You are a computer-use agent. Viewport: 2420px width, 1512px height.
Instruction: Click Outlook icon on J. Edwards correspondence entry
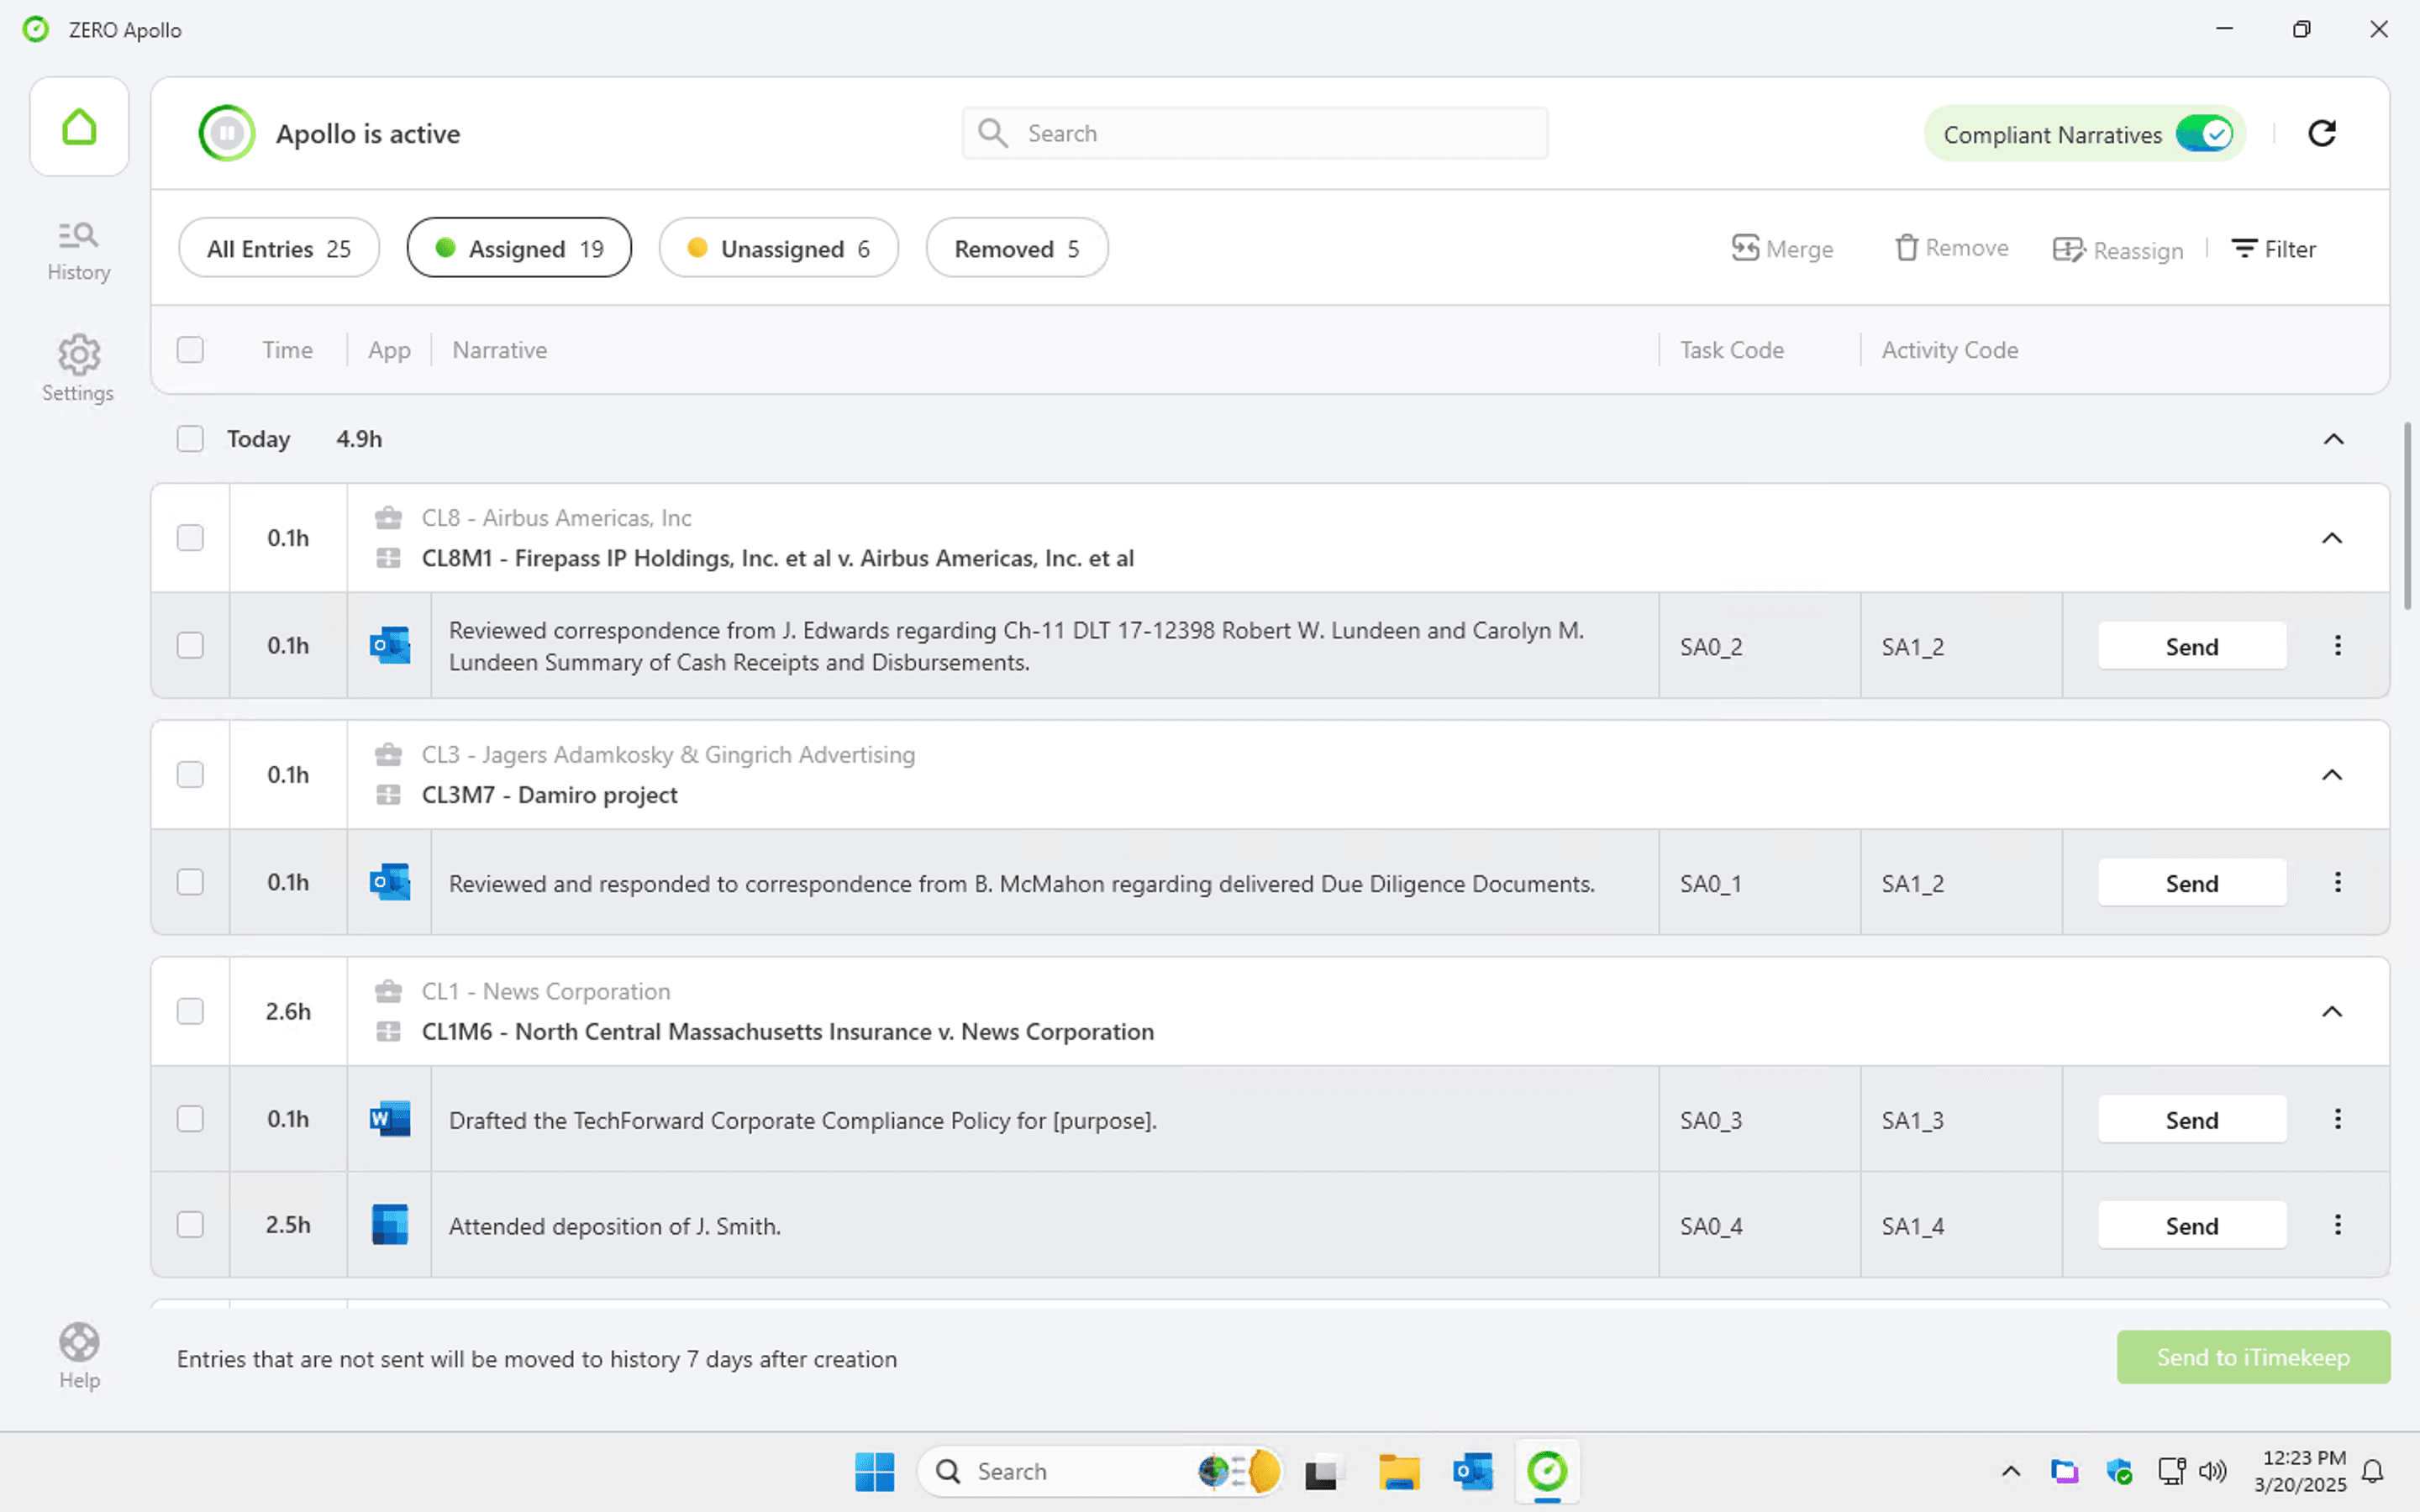390,646
